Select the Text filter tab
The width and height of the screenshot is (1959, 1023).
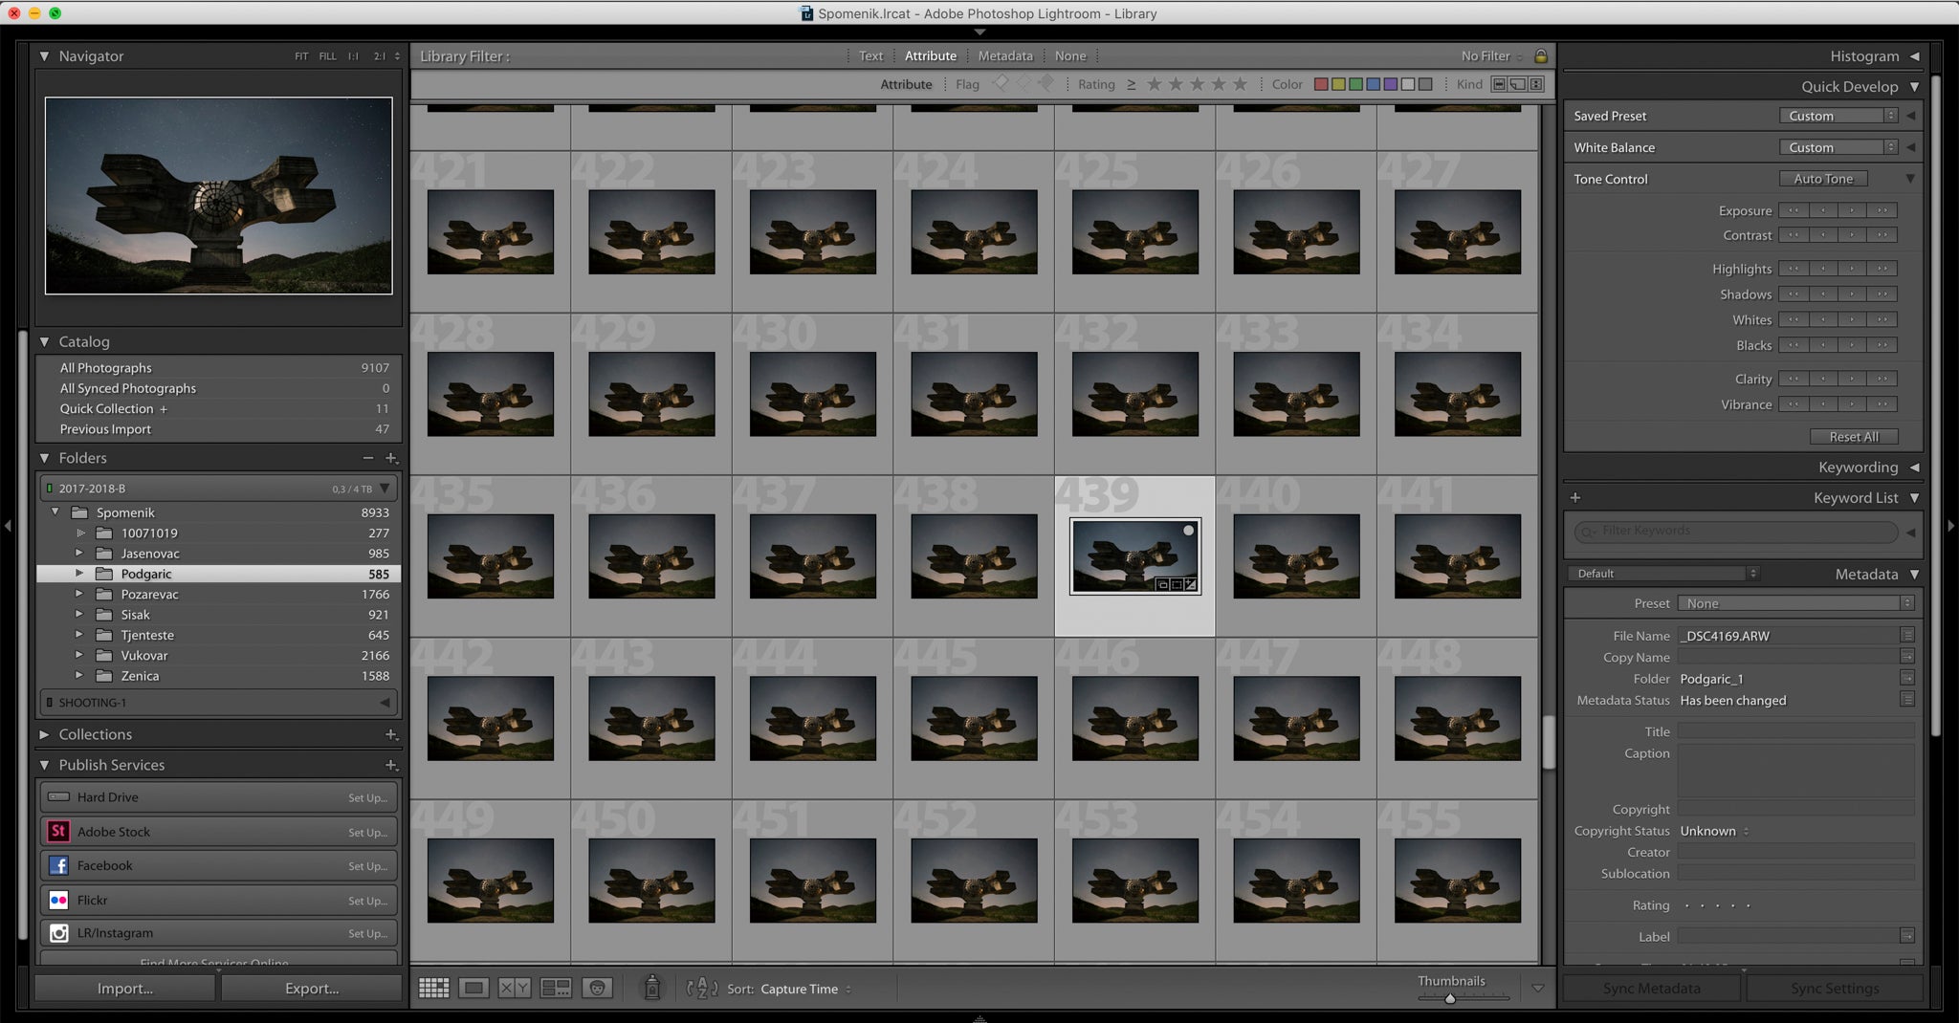click(869, 55)
